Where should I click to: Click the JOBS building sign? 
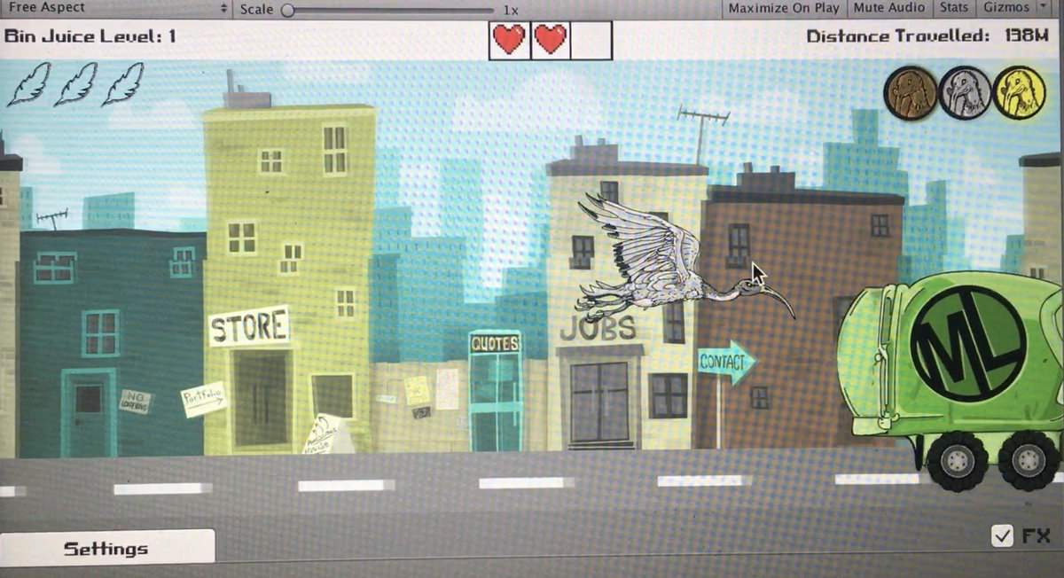point(598,329)
